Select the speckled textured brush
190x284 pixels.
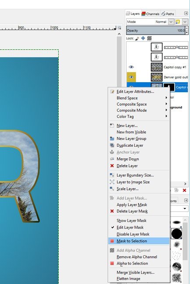pos(176,245)
